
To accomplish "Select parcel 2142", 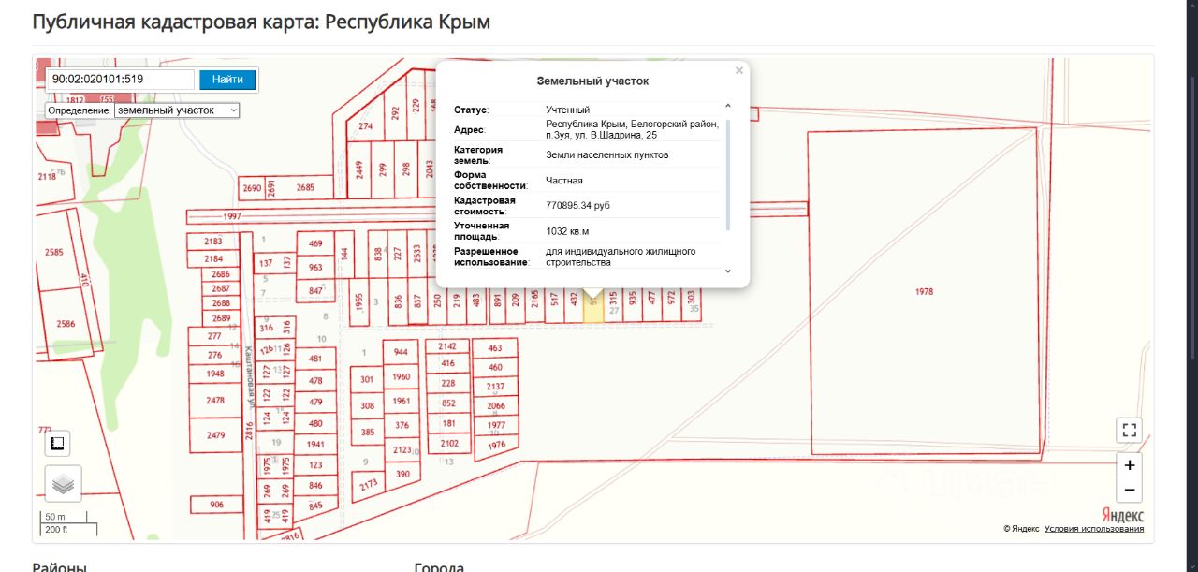I will [x=447, y=346].
